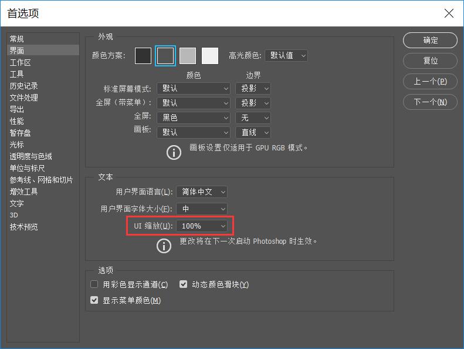
Task: Select 单位与标尺 category in sidebar
Action: [43, 168]
